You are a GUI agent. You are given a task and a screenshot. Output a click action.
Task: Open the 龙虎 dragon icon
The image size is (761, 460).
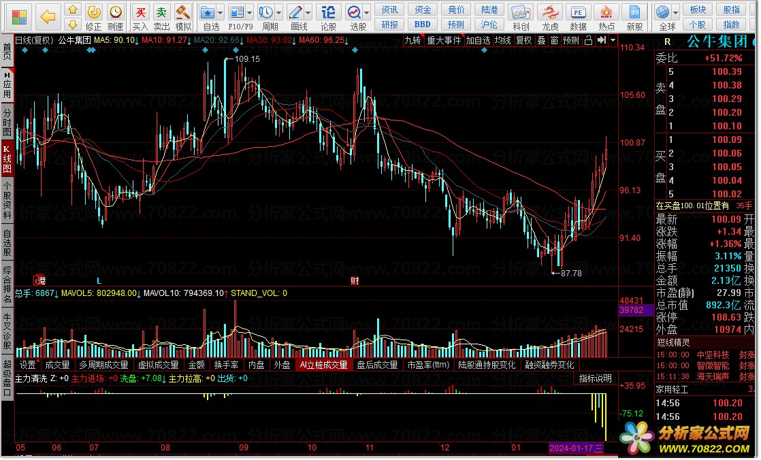click(x=550, y=12)
